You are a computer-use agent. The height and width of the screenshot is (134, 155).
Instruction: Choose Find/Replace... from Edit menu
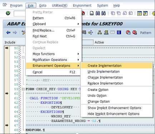tap(54, 30)
